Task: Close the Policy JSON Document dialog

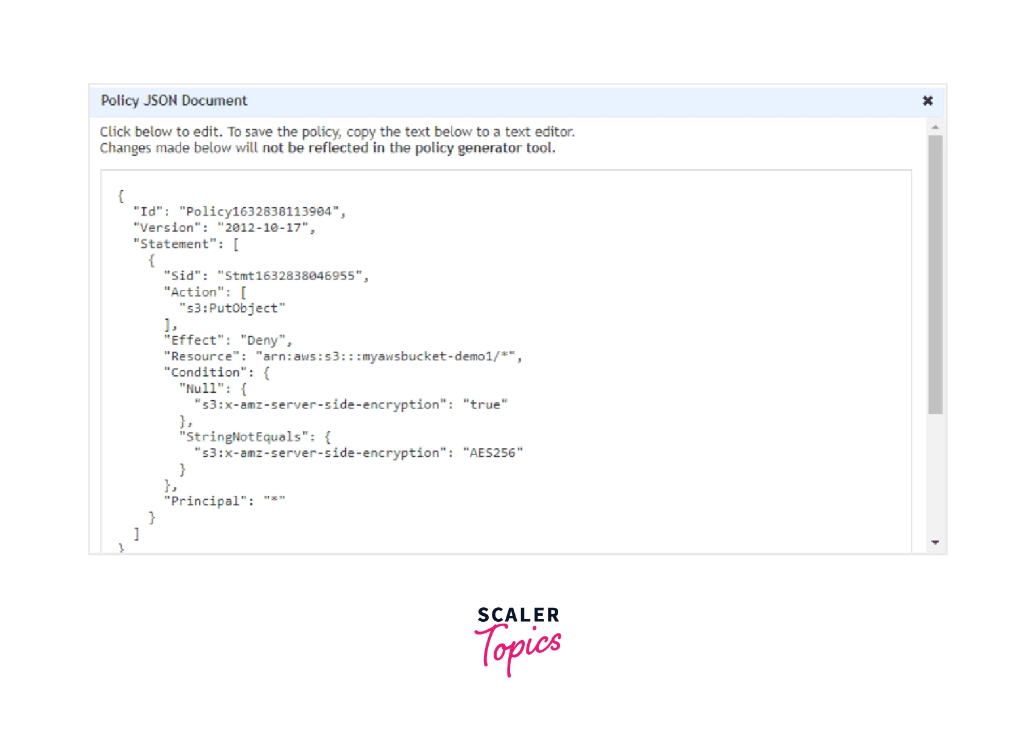Action: 927,100
